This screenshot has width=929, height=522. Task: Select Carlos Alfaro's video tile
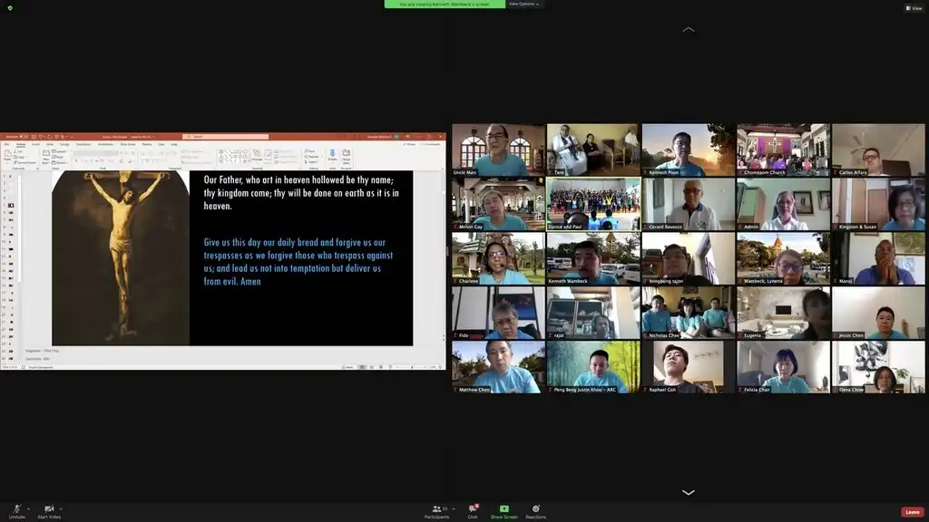click(878, 150)
